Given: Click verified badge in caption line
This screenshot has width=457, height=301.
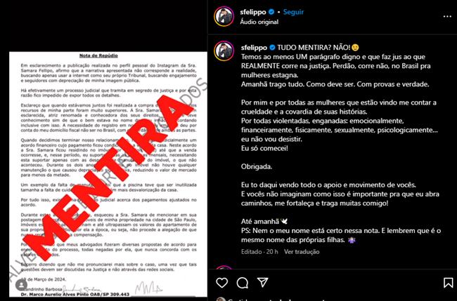Looking at the screenshot, I should click(272, 48).
